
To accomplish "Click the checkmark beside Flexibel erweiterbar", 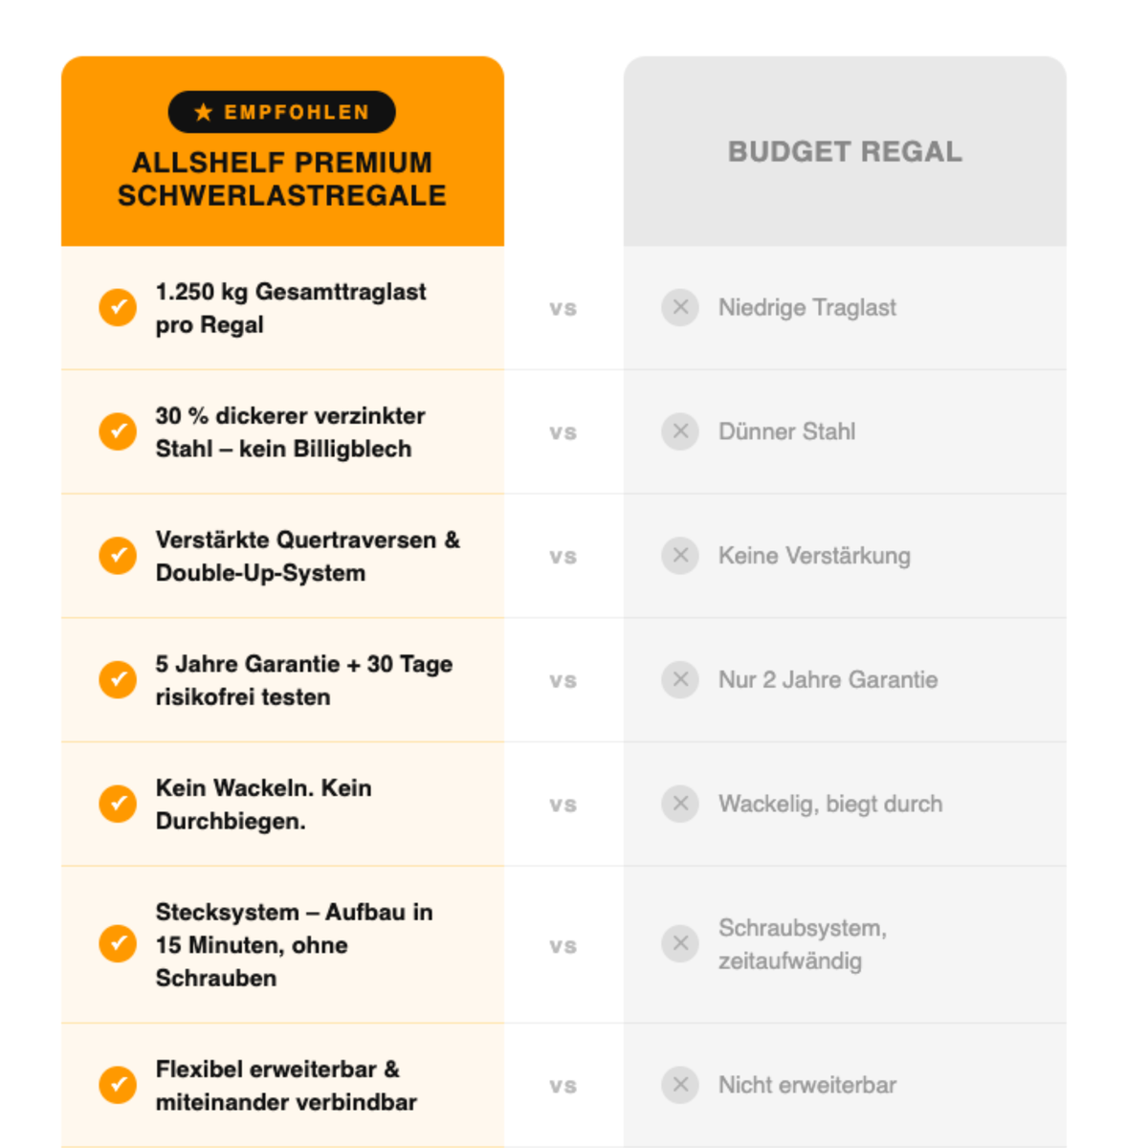I will [x=118, y=1085].
